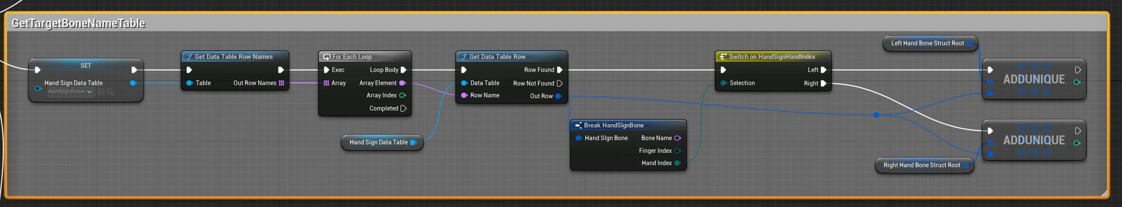Click the Array Element output pin
Image resolution: width=1122 pixels, height=207 pixels.
click(402, 83)
